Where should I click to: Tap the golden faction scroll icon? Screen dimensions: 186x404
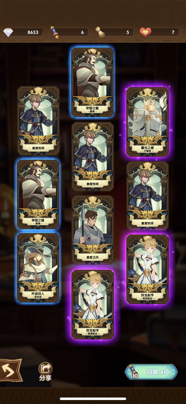tap(99, 32)
